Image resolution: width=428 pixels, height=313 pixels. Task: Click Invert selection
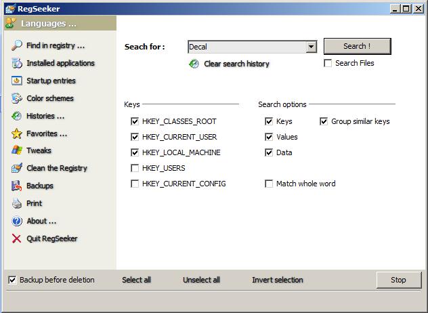(x=278, y=280)
